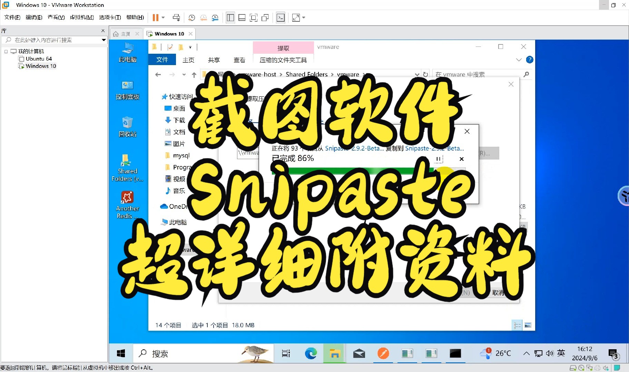
Task: Select 图片 in the navigation pane
Action: 175,144
